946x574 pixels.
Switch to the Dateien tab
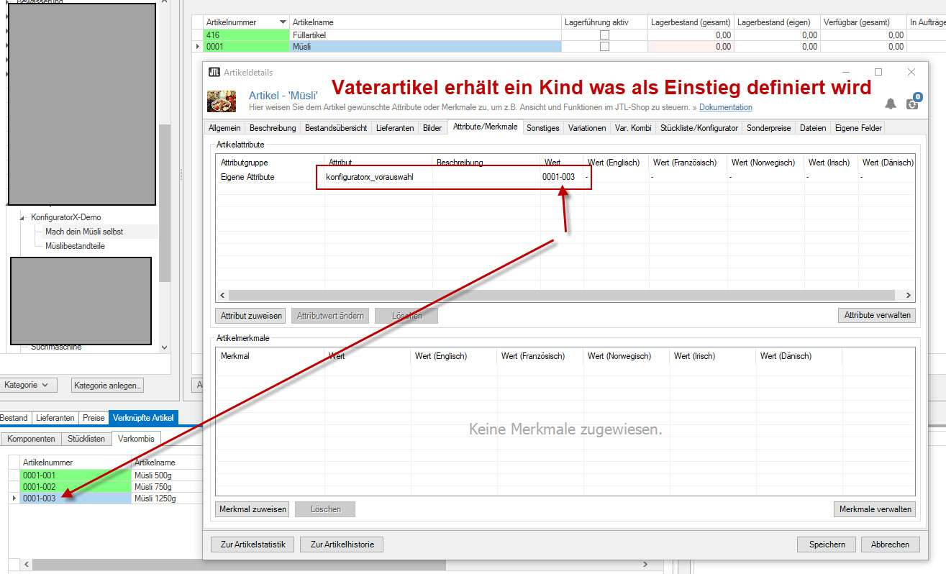tap(813, 128)
